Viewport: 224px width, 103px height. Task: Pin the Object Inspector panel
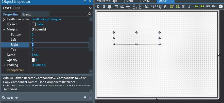tap(85, 1)
